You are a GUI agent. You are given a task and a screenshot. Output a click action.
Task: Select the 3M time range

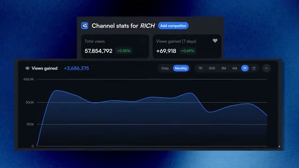tap(223, 68)
